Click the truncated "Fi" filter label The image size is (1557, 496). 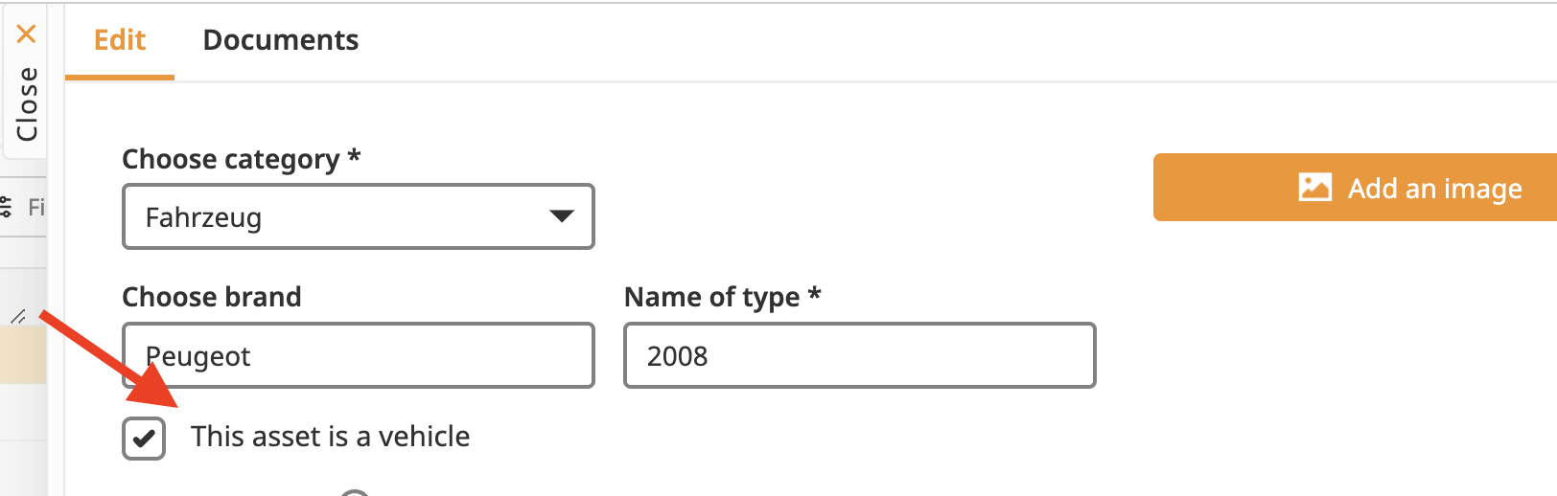tap(36, 207)
